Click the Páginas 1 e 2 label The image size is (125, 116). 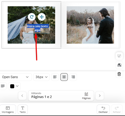(x=41, y=97)
